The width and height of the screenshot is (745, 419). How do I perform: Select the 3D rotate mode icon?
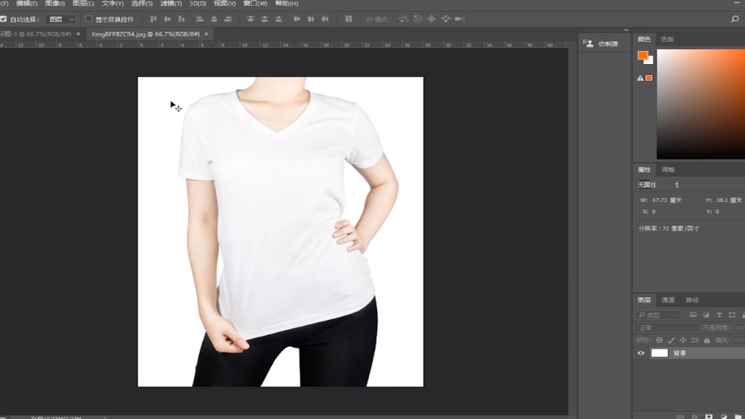pyautogui.click(x=403, y=19)
